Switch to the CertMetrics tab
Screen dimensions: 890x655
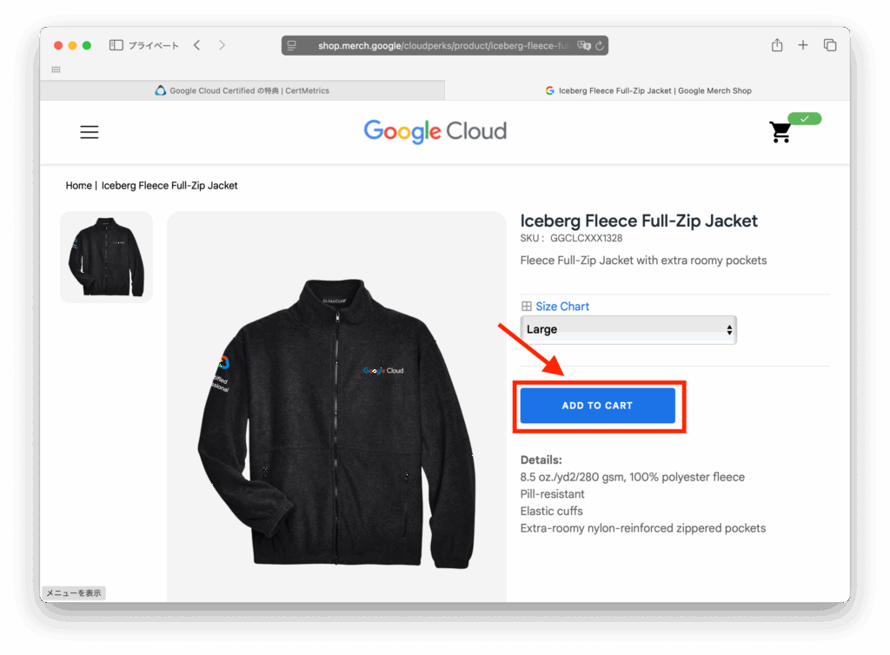pos(242,90)
